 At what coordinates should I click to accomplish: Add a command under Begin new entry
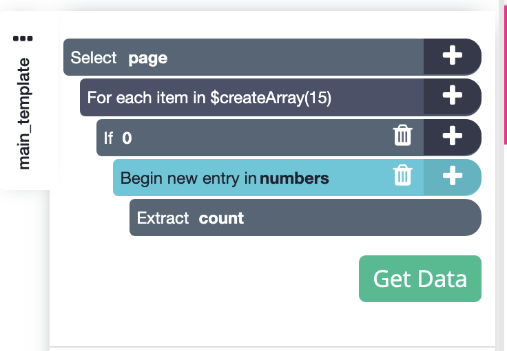click(452, 178)
